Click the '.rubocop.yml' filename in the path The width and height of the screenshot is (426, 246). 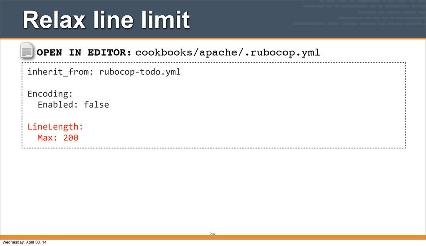point(286,53)
